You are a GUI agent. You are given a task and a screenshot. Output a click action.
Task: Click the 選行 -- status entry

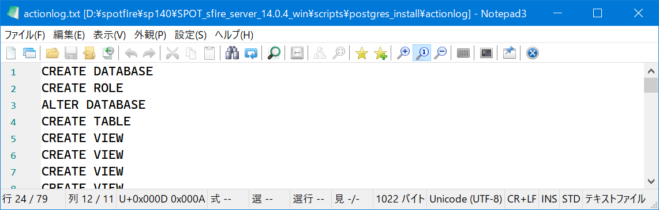(x=310, y=198)
